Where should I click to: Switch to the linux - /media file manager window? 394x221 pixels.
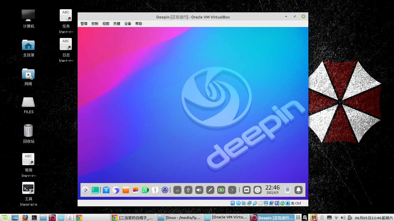pos(179,218)
